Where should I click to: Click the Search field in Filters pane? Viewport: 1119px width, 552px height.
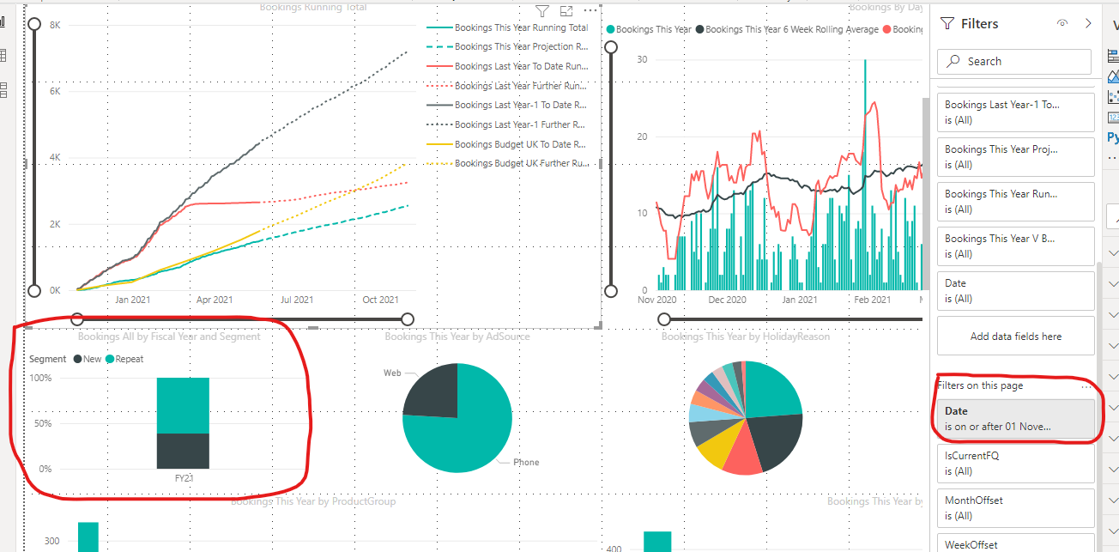[x=1014, y=61]
